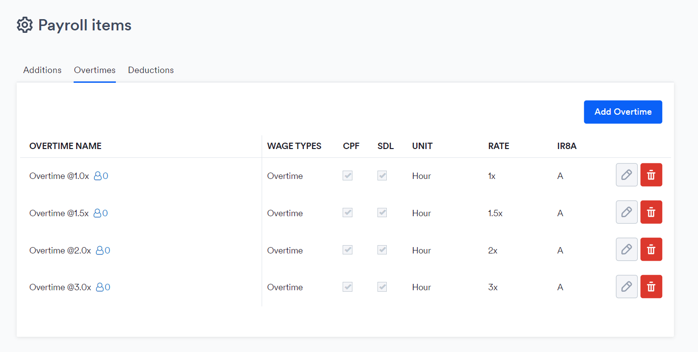The width and height of the screenshot is (698, 352).
Task: Click the 1x rate value
Action: pyautogui.click(x=492, y=176)
